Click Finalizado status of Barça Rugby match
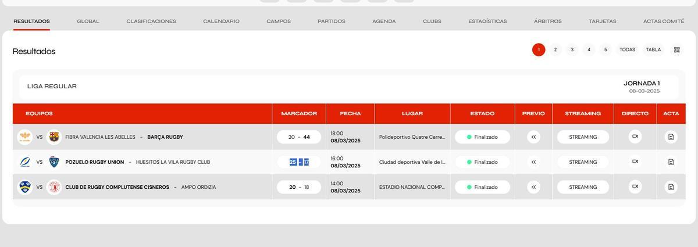Image resolution: width=698 pixels, height=247 pixels. point(482,137)
